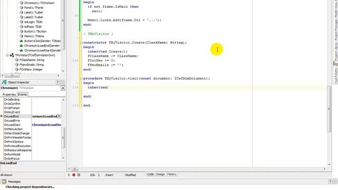Close the Messages panel
The image size is (338, 190).
(335, 182)
